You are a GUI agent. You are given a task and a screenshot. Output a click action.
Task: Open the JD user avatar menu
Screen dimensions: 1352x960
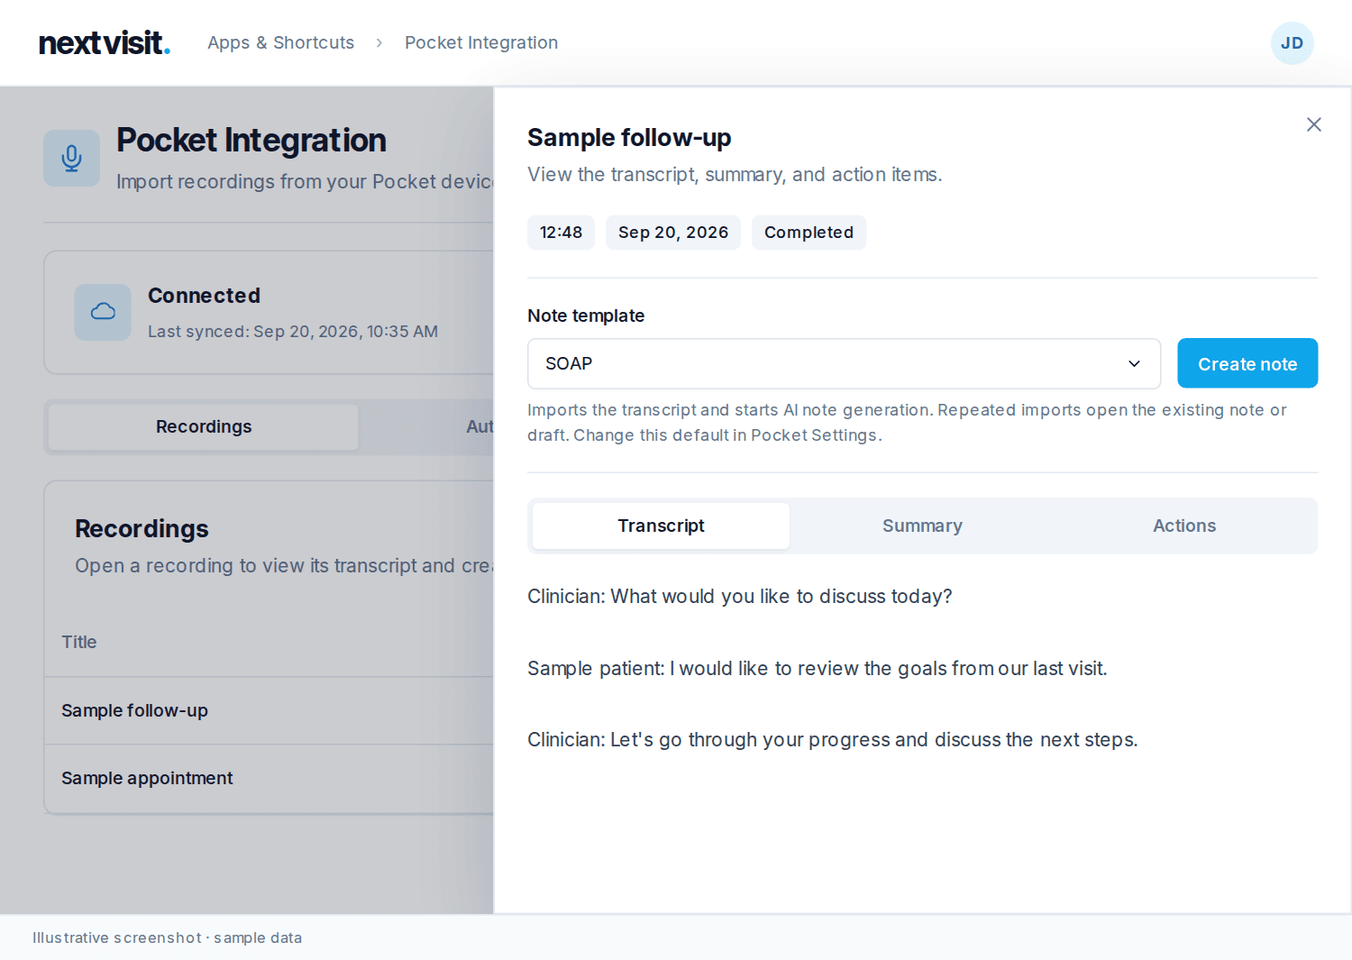(x=1292, y=43)
